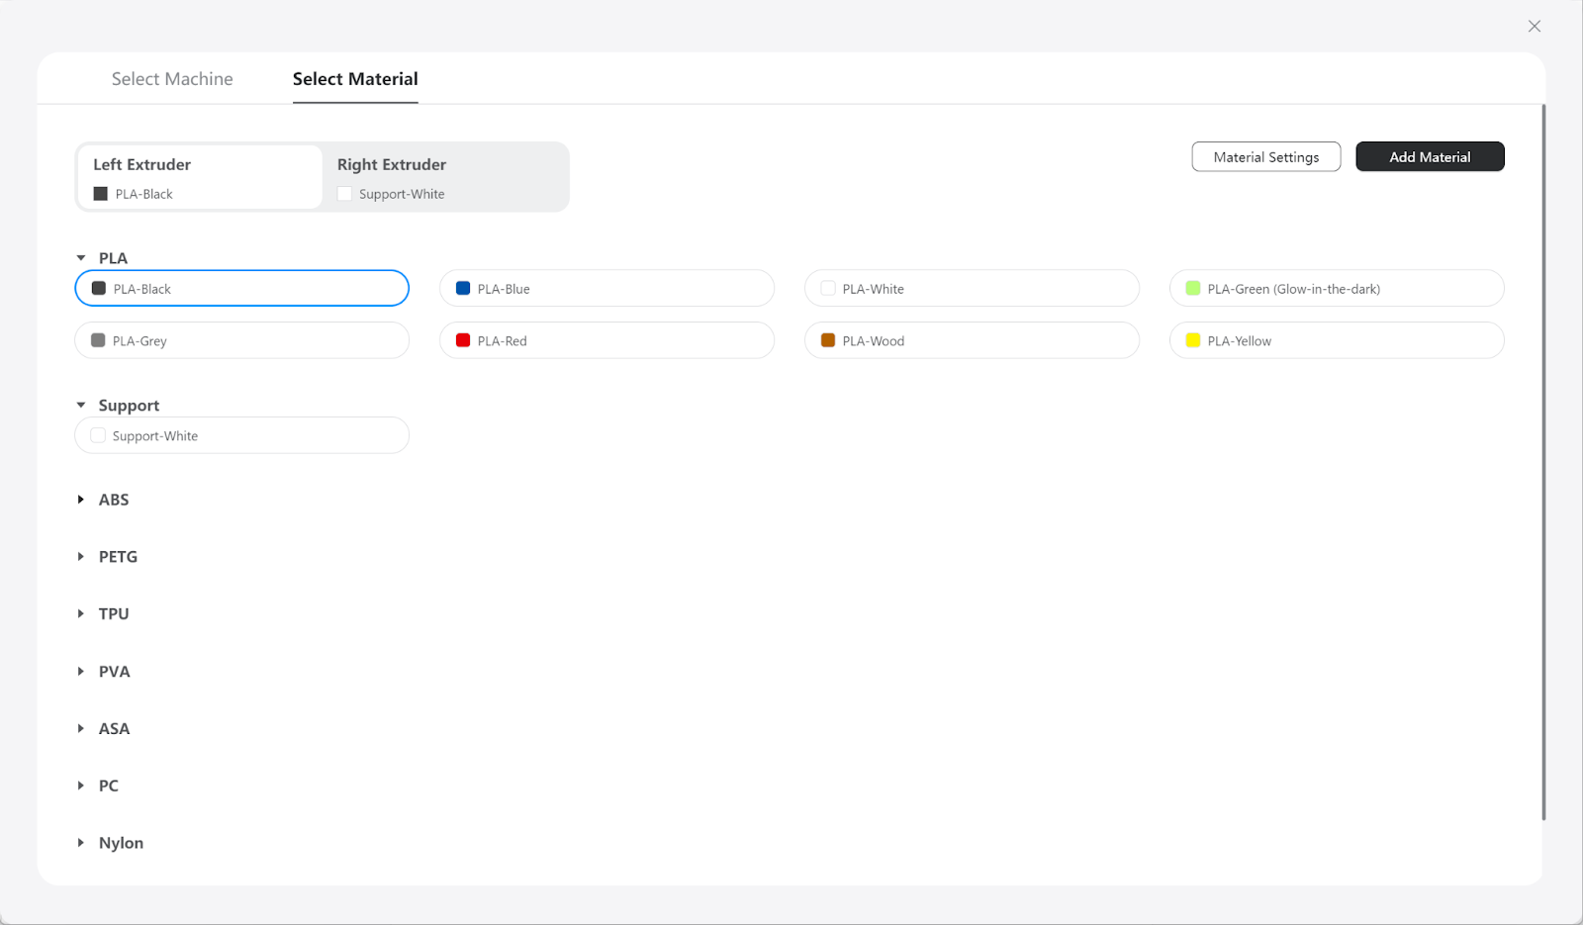
Task: Open Material Settings
Action: tap(1265, 157)
